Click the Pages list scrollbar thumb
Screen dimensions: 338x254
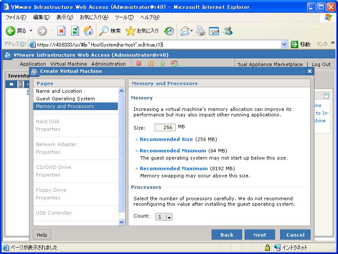point(122,153)
